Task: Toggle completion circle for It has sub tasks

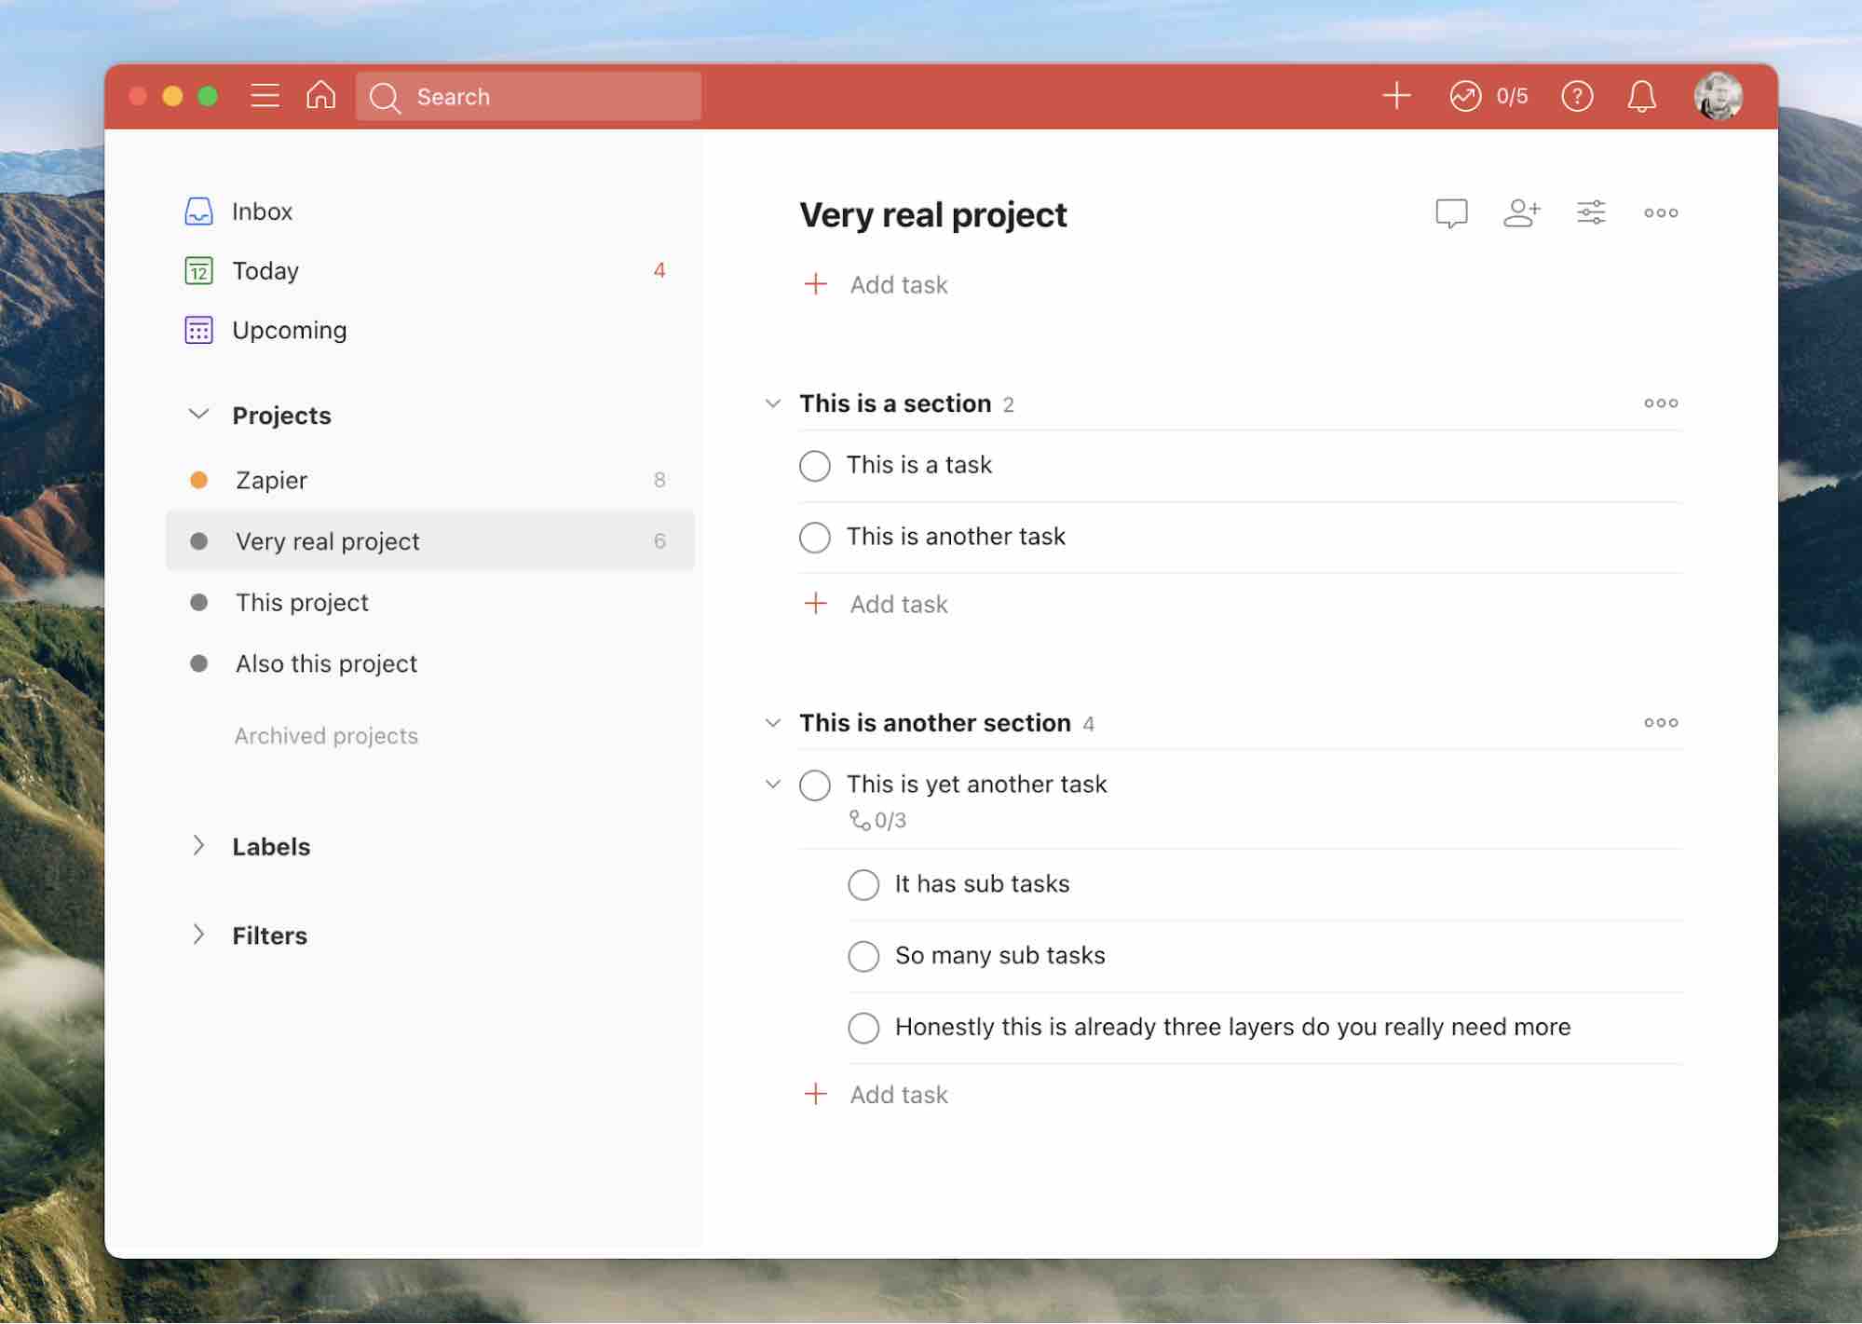Action: click(x=861, y=884)
